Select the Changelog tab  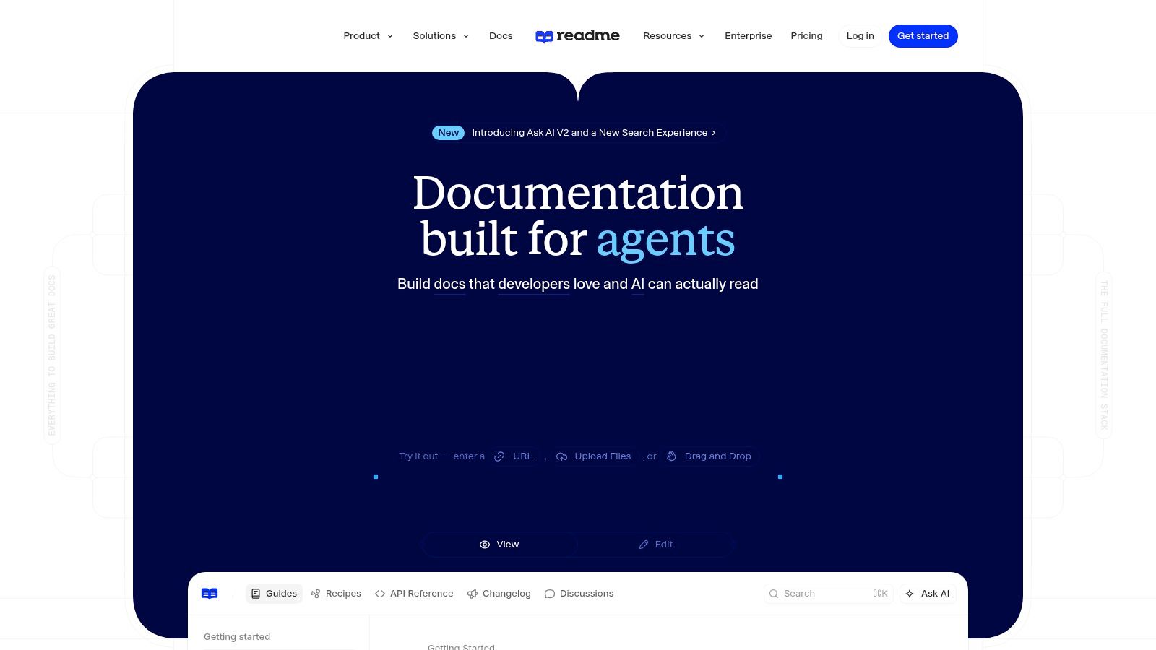point(499,594)
